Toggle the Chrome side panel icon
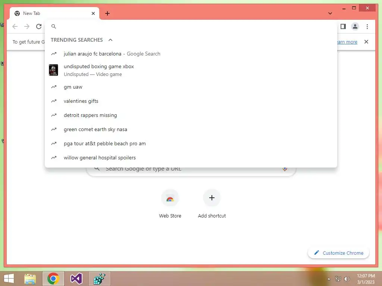Screen dimensions: 382x286 343,26
